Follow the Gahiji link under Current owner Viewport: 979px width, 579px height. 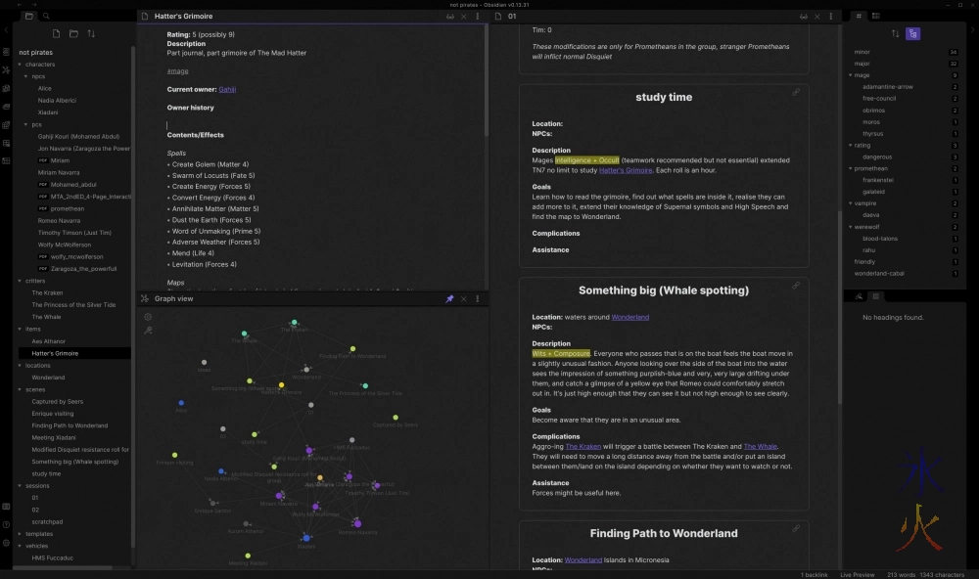(x=226, y=89)
